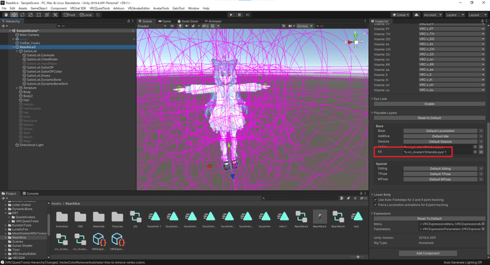Open the GameObject menu
Image resolution: width=490 pixels, height=265 pixels.
[39, 8]
